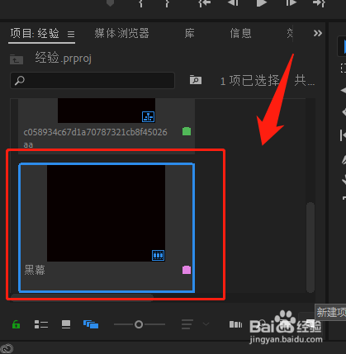The width and height of the screenshot is (346, 354).
Task: Click the Mark Out brace icon
Action: pyautogui.click(x=167, y=2)
